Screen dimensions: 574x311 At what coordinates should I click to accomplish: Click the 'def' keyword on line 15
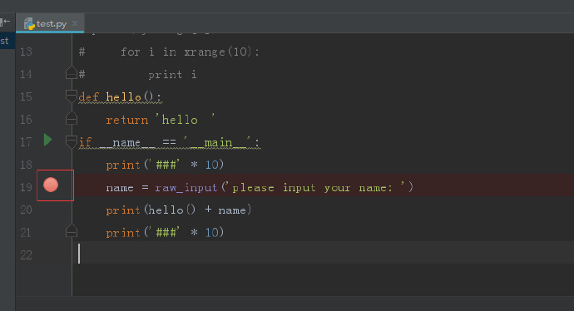point(88,97)
